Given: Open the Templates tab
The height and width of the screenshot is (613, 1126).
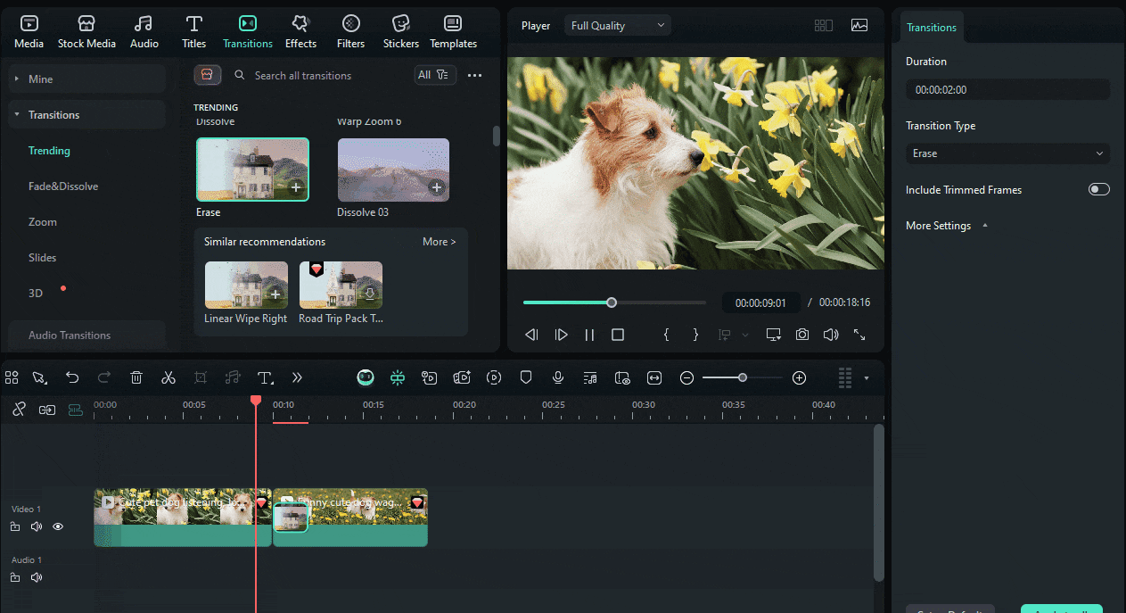Looking at the screenshot, I should 453,32.
